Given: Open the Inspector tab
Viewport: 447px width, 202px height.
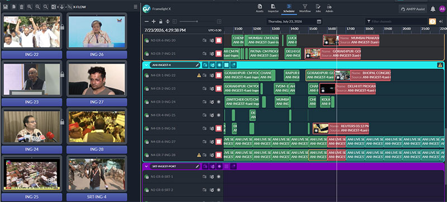Looking at the screenshot, I should pyautogui.click(x=273, y=8).
